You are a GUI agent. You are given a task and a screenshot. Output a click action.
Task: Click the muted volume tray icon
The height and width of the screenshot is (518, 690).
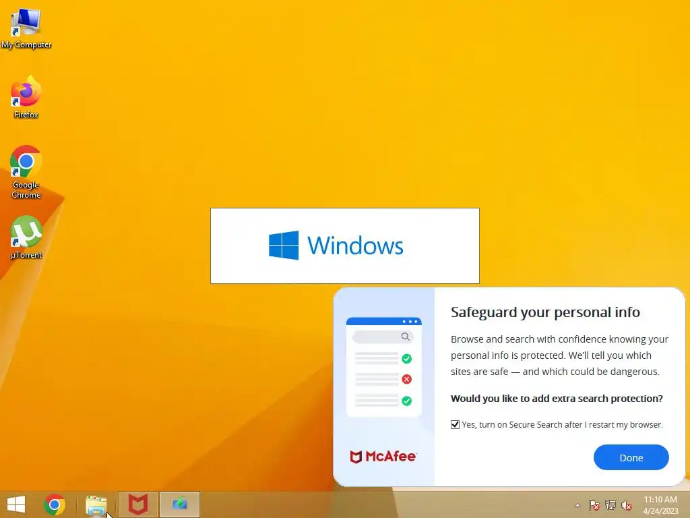point(627,505)
